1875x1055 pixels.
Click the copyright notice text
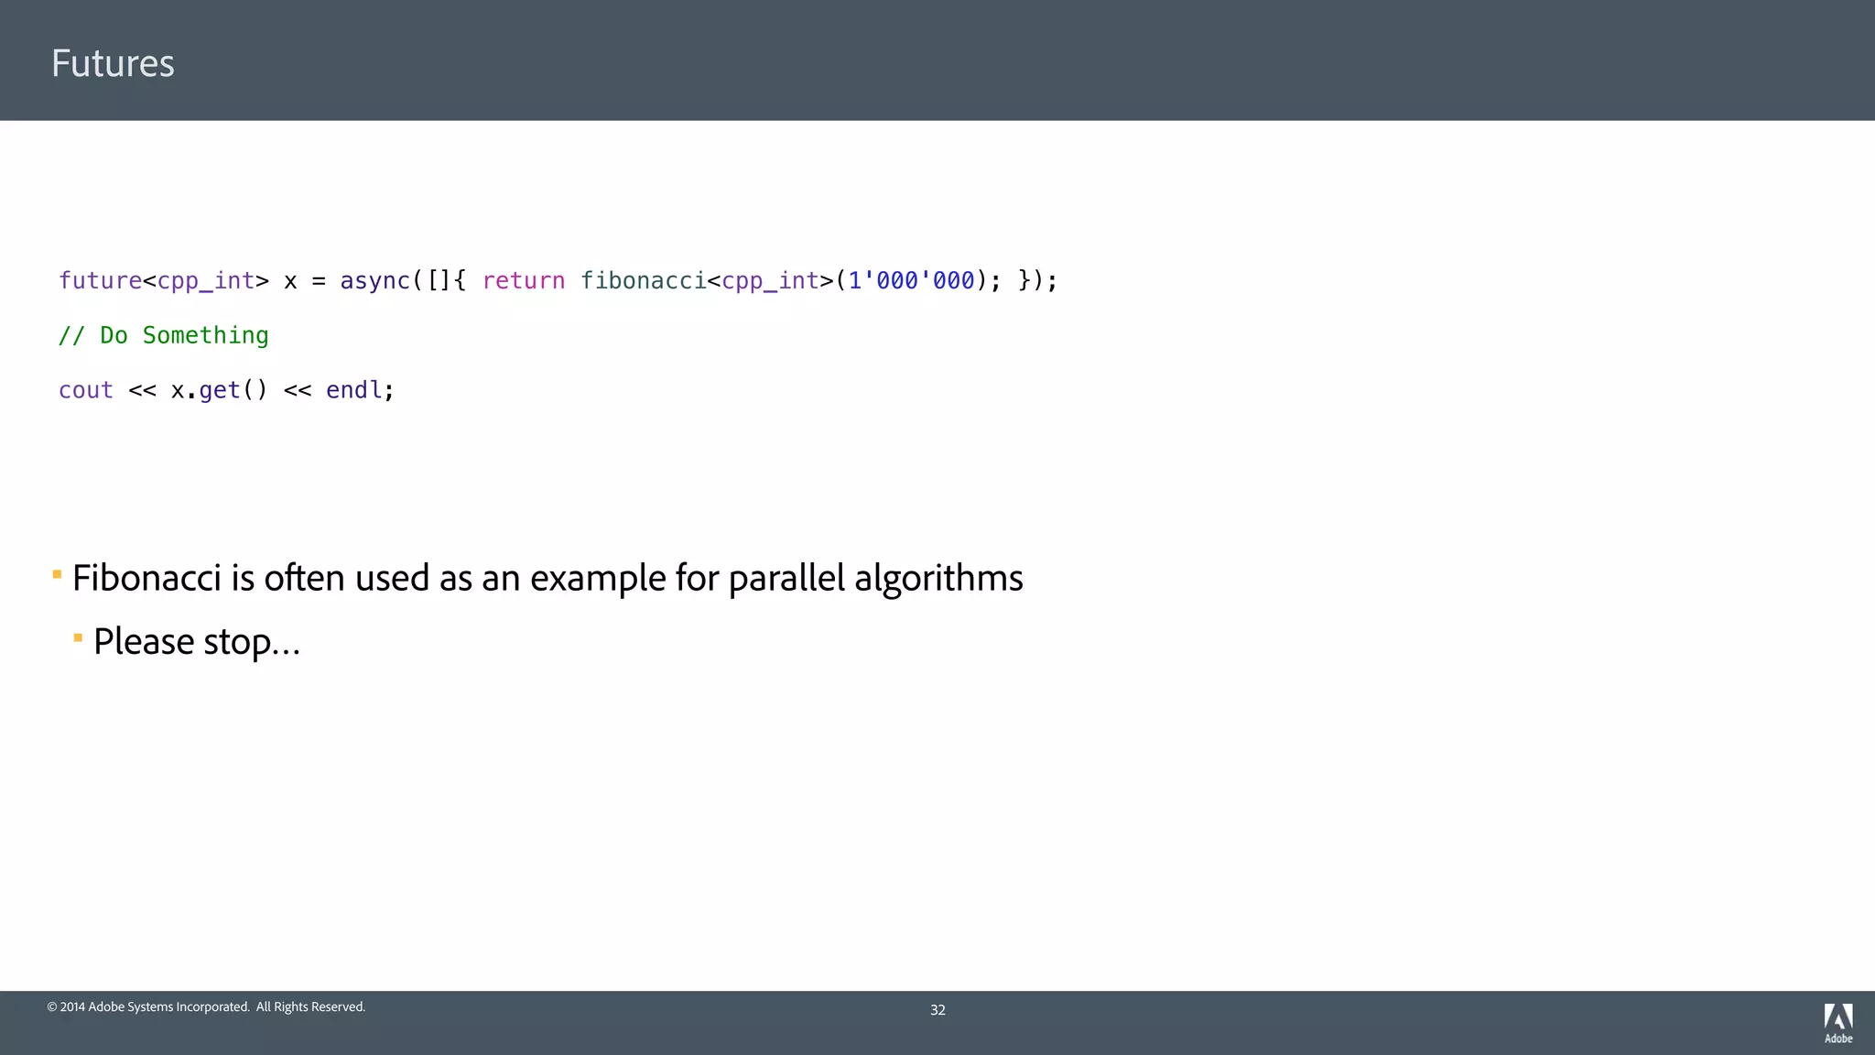tap(206, 1006)
